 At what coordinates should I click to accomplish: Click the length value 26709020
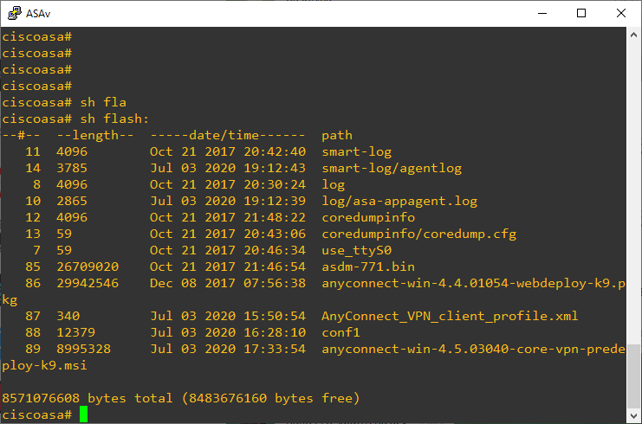[88, 267]
